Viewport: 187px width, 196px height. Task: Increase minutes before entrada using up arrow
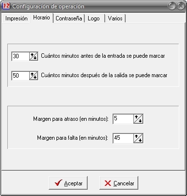[x=32, y=55]
